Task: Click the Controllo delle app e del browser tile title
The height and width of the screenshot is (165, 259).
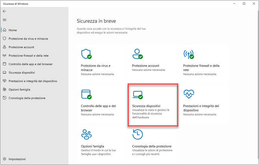Action: (x=99, y=108)
